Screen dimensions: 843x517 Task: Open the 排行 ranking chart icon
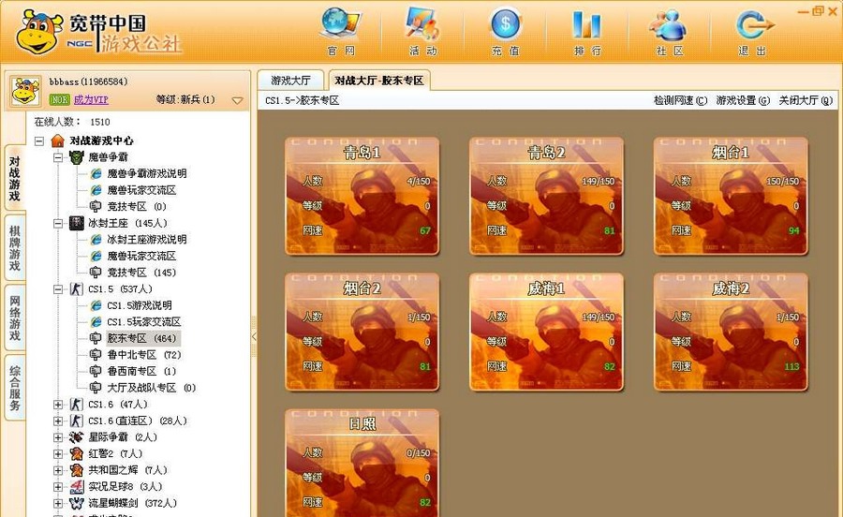coord(587,24)
